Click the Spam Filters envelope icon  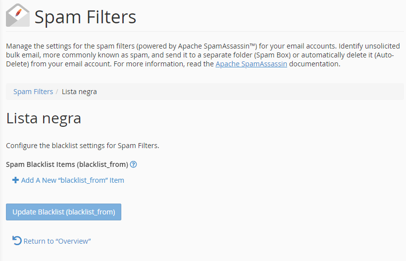pyautogui.click(x=18, y=15)
